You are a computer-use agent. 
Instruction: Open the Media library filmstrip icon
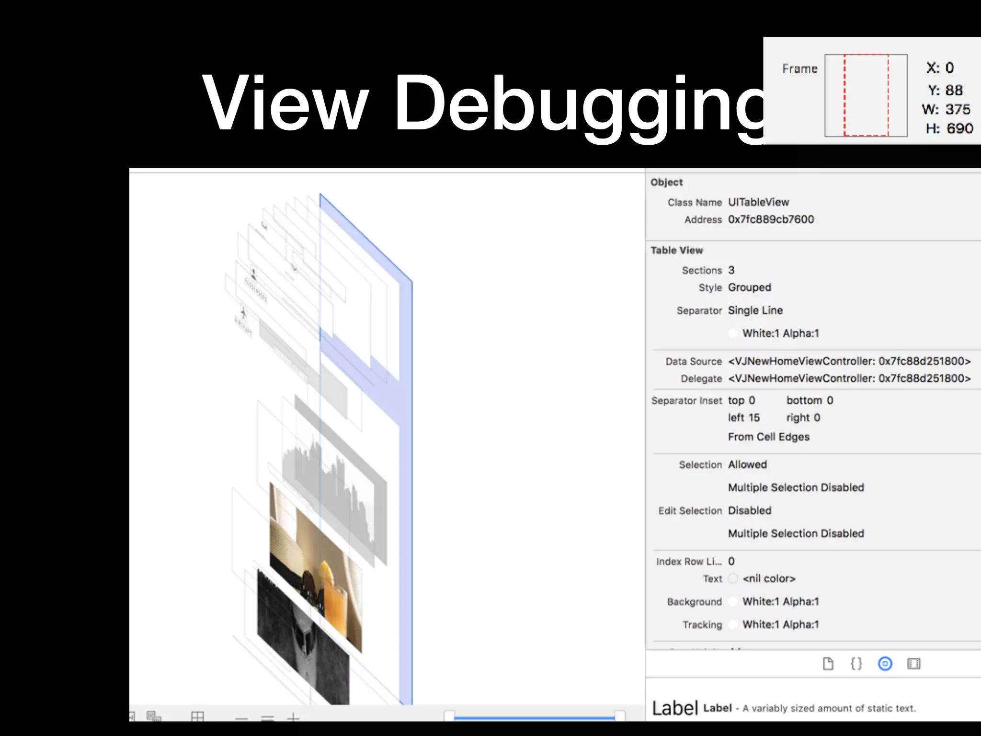coord(913,664)
